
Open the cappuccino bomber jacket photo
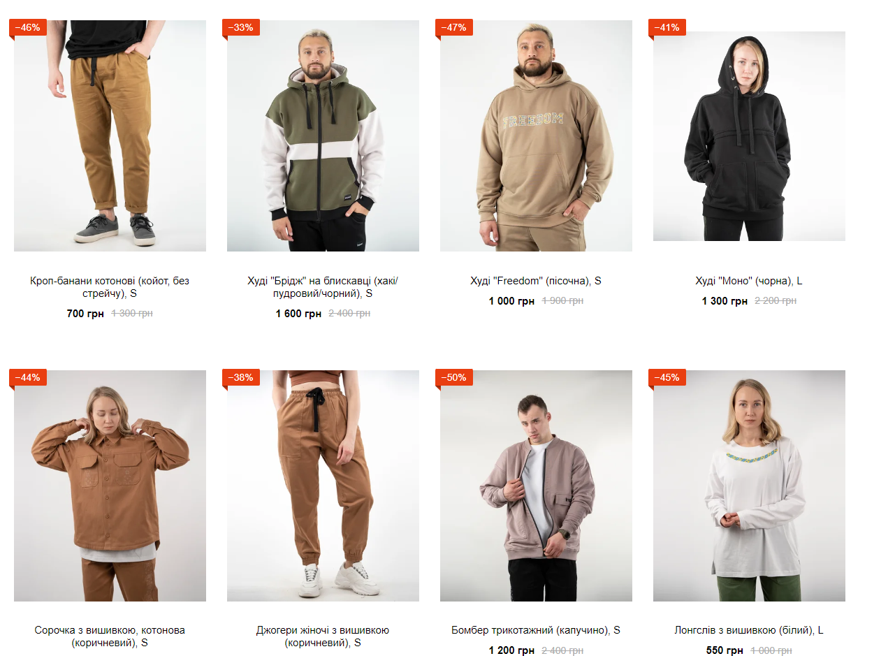click(536, 486)
